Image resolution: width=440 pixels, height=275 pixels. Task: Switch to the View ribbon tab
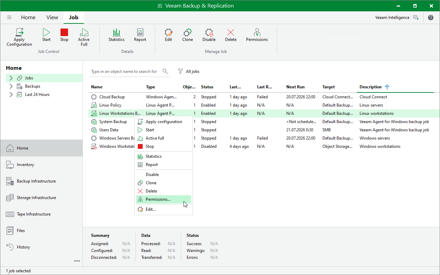click(x=52, y=18)
